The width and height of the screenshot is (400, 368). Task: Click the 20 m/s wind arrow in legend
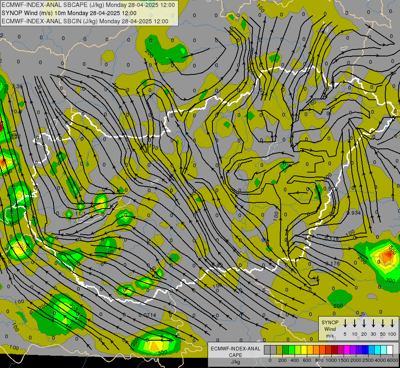pyautogui.click(x=364, y=323)
